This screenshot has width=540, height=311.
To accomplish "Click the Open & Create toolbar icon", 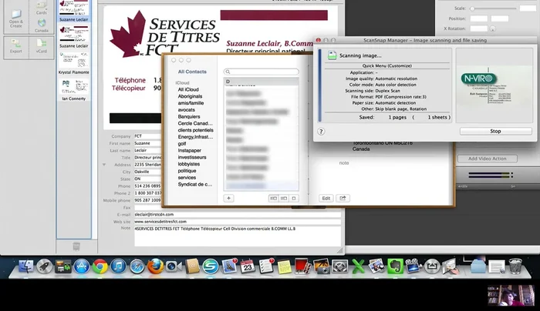I will [16, 18].
